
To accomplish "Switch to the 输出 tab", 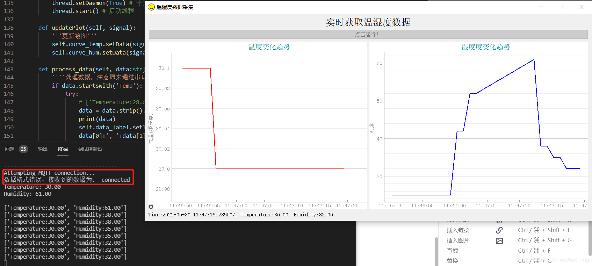I will click(43, 149).
